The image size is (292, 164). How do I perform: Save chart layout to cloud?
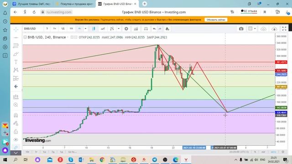[x=274, y=29]
